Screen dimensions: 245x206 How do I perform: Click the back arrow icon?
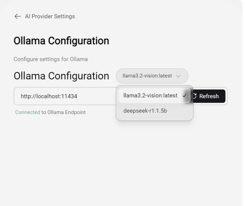(x=17, y=16)
